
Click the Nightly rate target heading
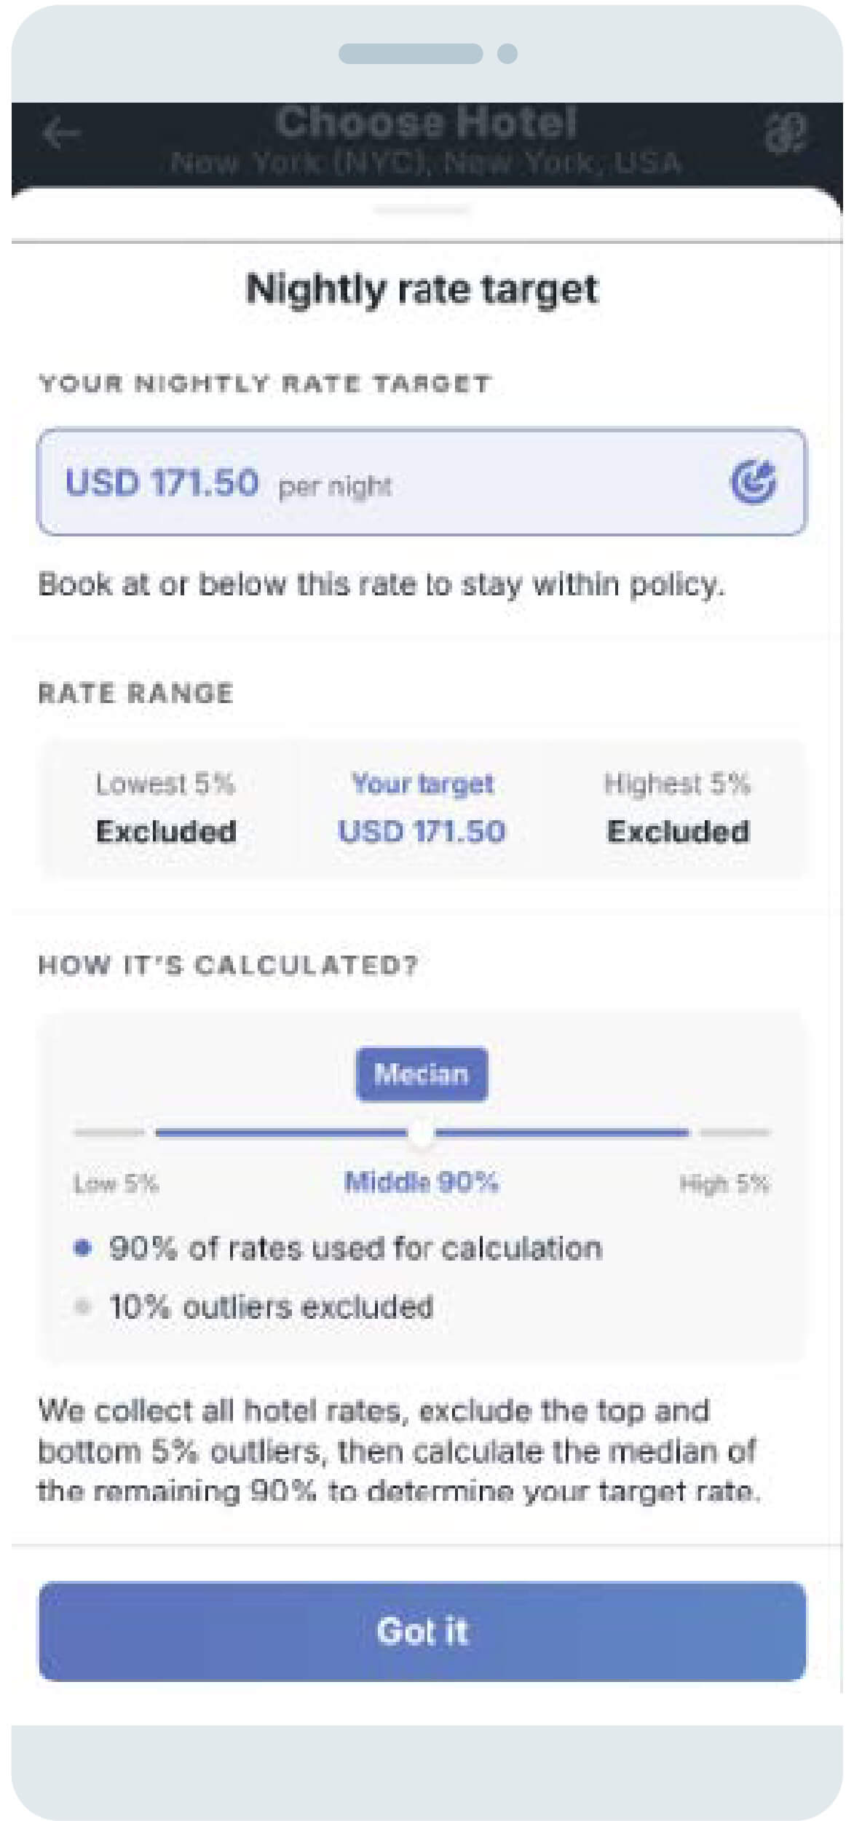[x=422, y=289]
